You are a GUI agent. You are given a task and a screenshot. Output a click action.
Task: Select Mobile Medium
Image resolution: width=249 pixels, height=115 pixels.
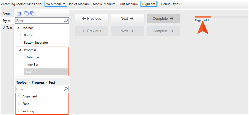point(104,4)
